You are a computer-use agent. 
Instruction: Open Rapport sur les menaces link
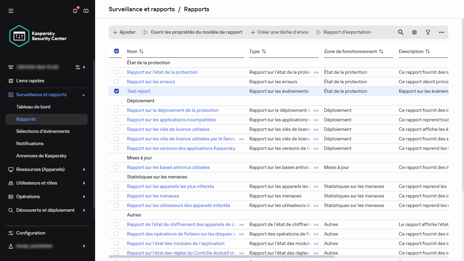coord(153,196)
